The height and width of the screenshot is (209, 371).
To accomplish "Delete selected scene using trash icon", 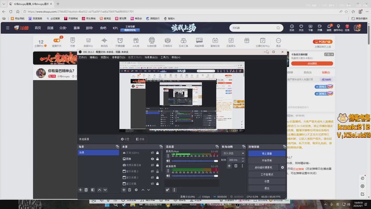I will click(86, 190).
